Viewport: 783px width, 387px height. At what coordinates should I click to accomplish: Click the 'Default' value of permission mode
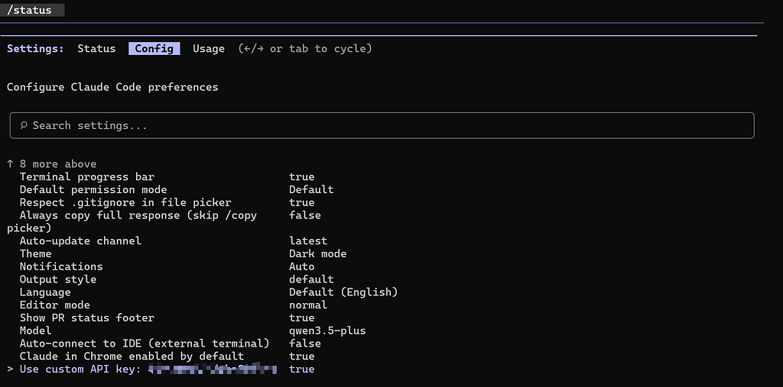tap(311, 190)
